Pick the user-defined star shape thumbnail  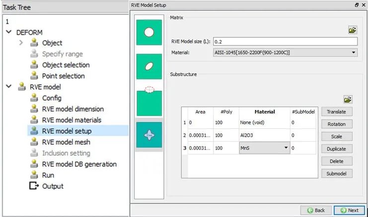[149, 135]
